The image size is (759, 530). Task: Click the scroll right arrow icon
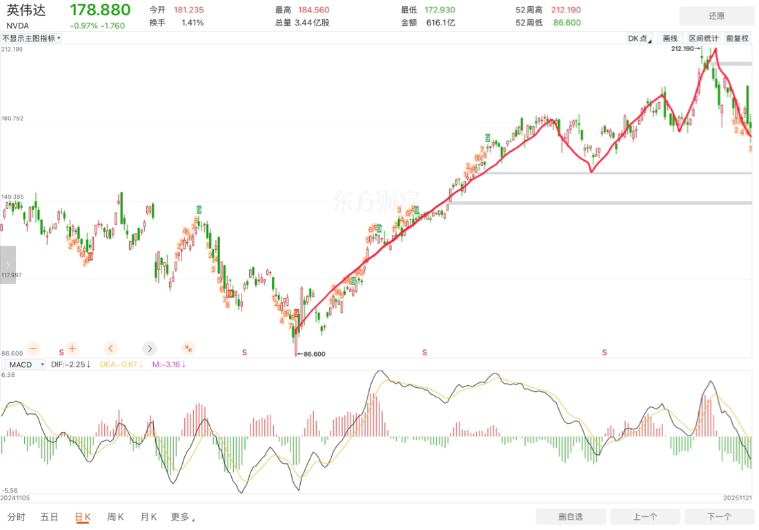click(150, 349)
